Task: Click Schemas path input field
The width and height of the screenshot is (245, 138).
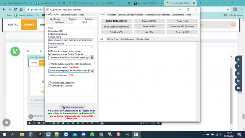Action: coord(69,71)
